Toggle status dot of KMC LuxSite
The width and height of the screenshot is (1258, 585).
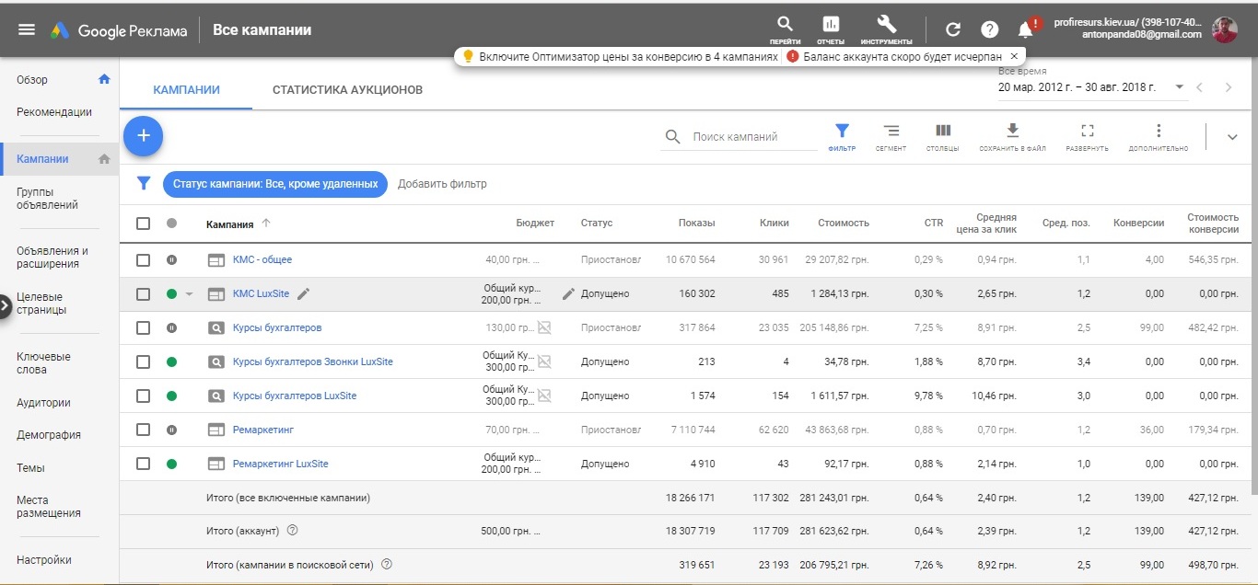pyautogui.click(x=171, y=294)
